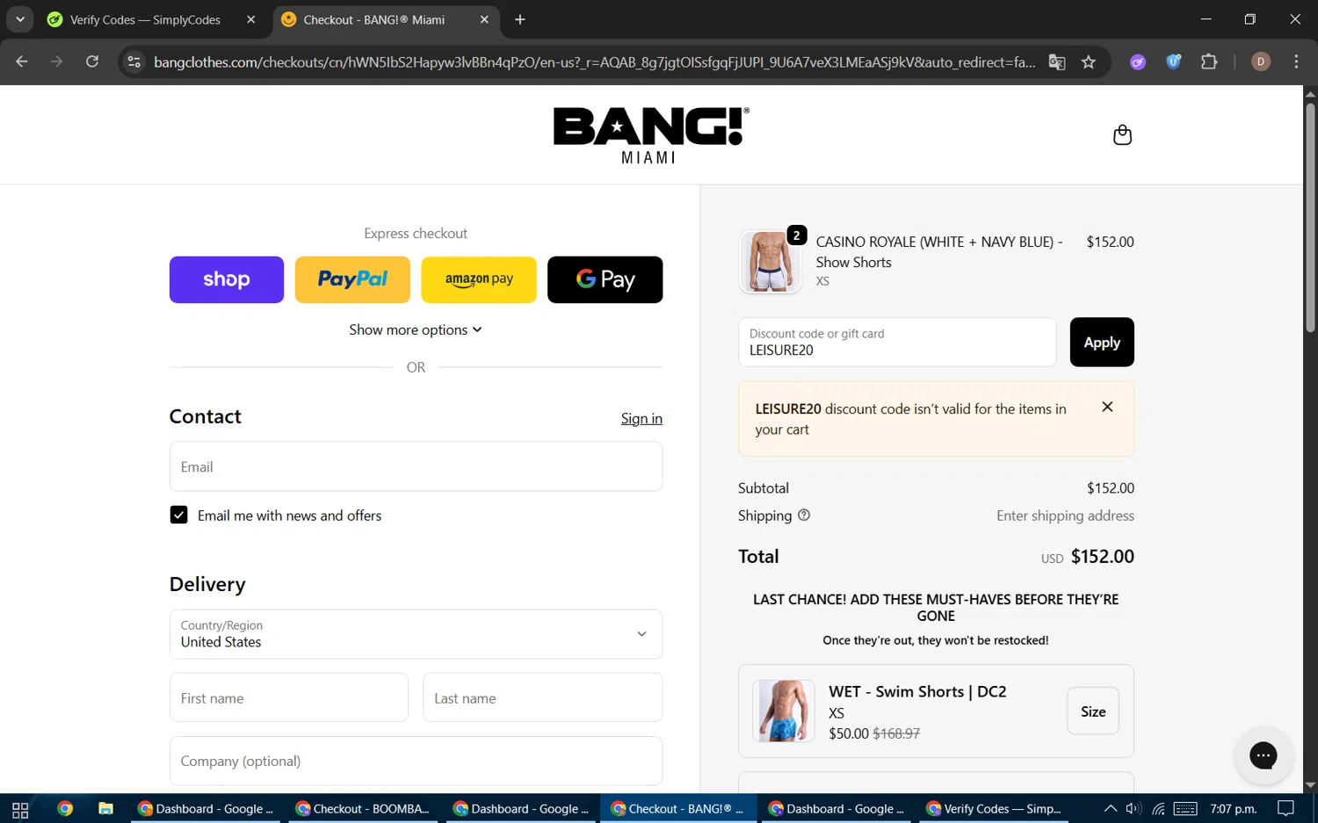Close the Verify Codes browser tab
Screen dimensions: 1318x823
(x=250, y=19)
